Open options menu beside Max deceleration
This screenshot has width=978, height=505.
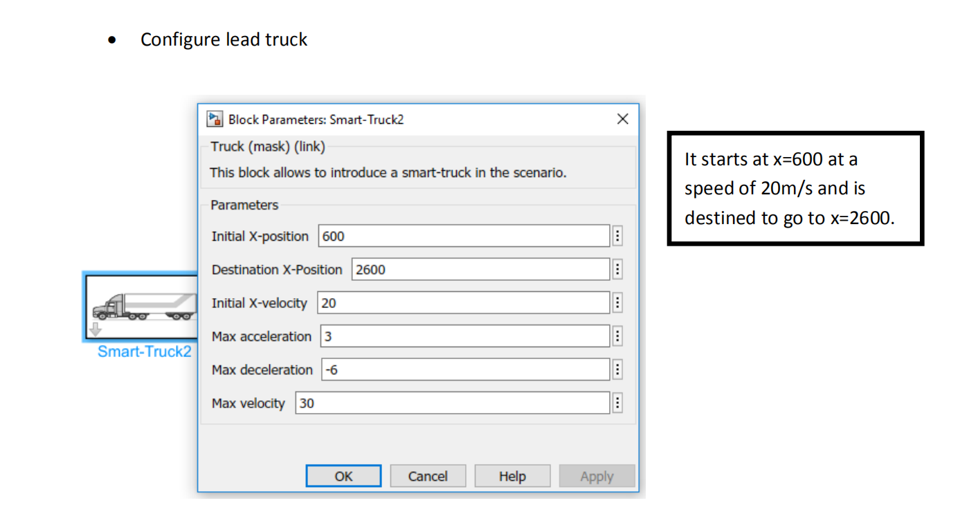[617, 369]
